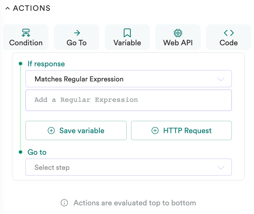Focus the Add a Regular Expression field
254x214 pixels.
(x=128, y=100)
